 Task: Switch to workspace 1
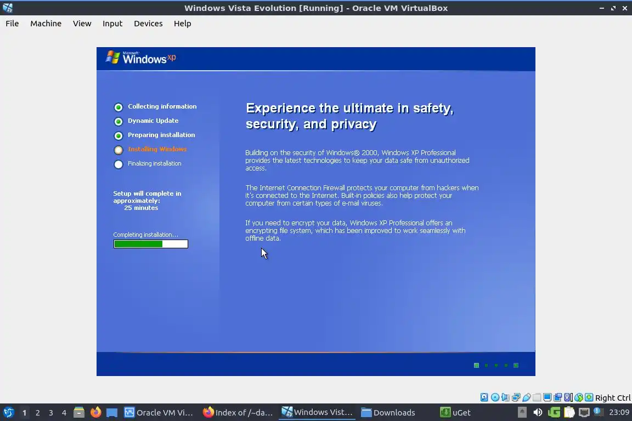point(24,413)
